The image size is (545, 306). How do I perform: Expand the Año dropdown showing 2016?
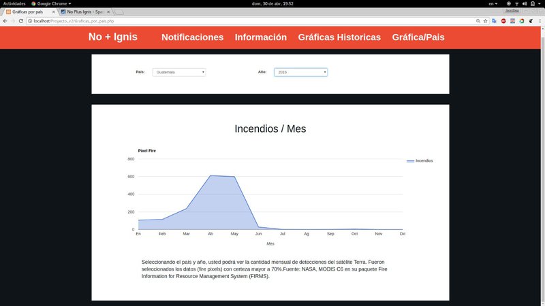coord(300,72)
